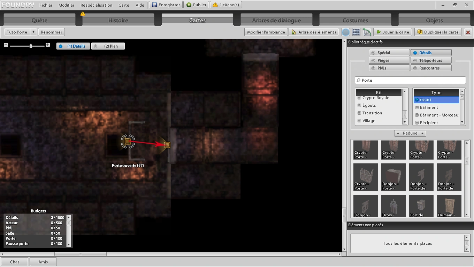Screen dimensions: 474x267
Task: Open the Aide menu
Action: coord(140,5)
